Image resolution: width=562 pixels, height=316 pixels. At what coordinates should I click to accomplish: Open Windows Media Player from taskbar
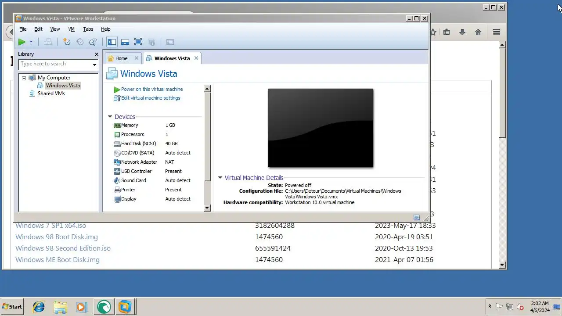[82, 307]
